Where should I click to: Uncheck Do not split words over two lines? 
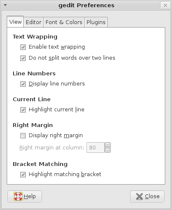coord(23,58)
